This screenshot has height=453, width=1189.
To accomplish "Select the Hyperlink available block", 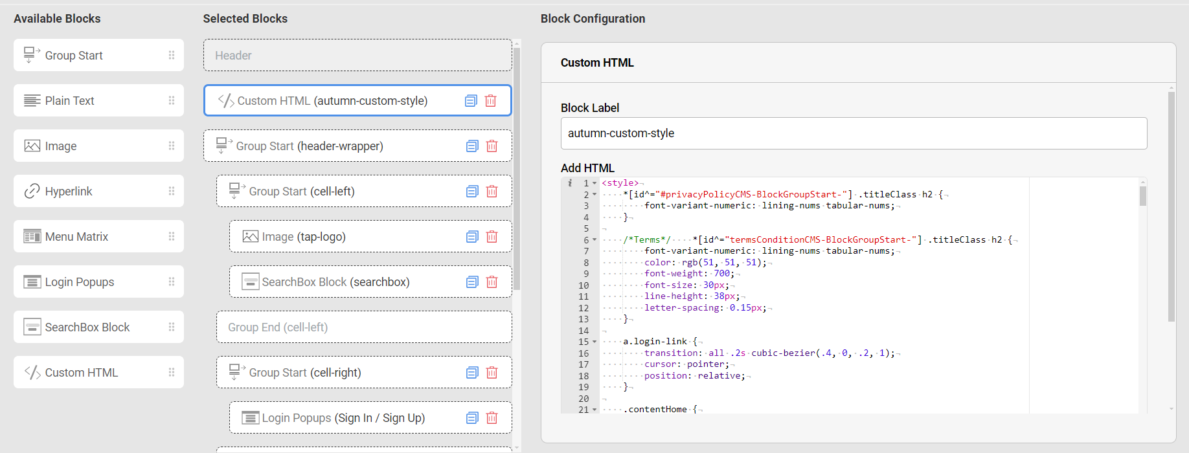I will pos(98,192).
